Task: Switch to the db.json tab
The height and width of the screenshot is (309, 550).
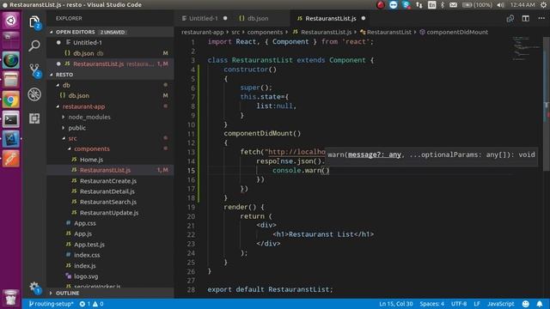Action: (258, 19)
